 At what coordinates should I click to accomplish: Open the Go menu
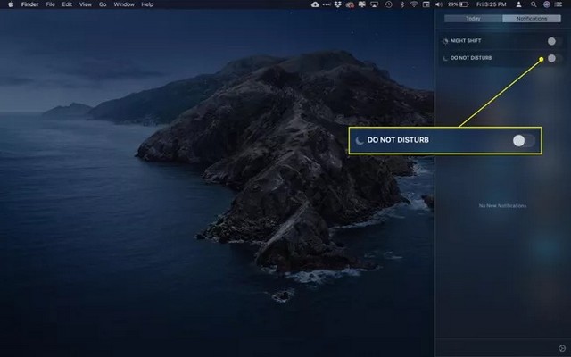(x=103, y=4)
